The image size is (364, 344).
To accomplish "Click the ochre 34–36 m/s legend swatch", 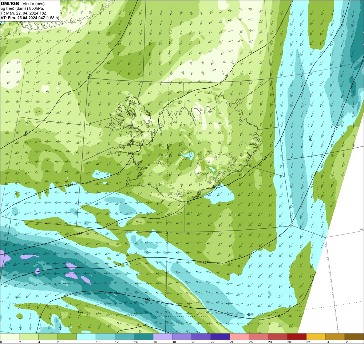I will tap(335, 337).
